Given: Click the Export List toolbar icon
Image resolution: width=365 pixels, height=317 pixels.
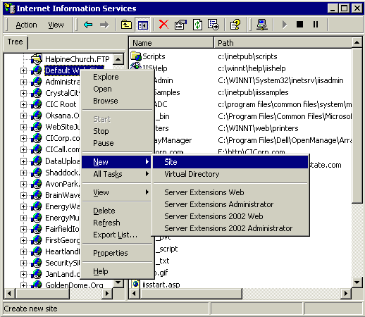Looking at the screenshot, I should (214, 25).
